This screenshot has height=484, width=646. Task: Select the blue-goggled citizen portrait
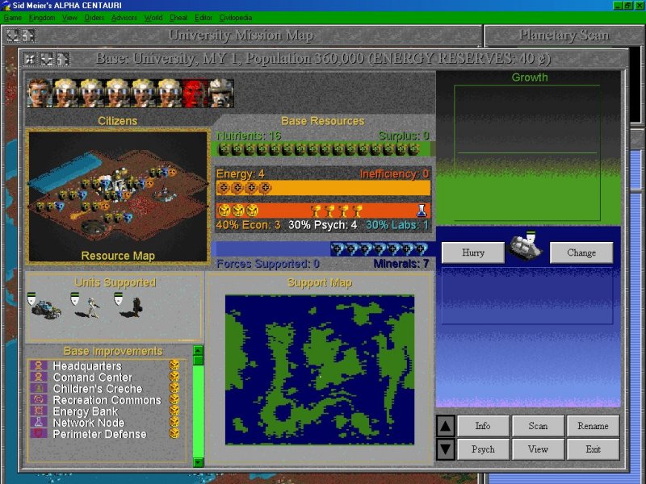tap(39, 94)
